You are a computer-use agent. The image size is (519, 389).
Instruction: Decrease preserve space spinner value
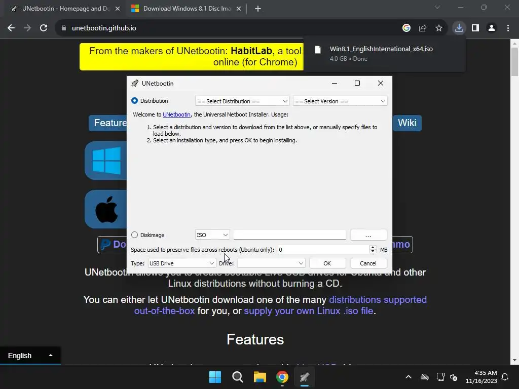tap(373, 251)
